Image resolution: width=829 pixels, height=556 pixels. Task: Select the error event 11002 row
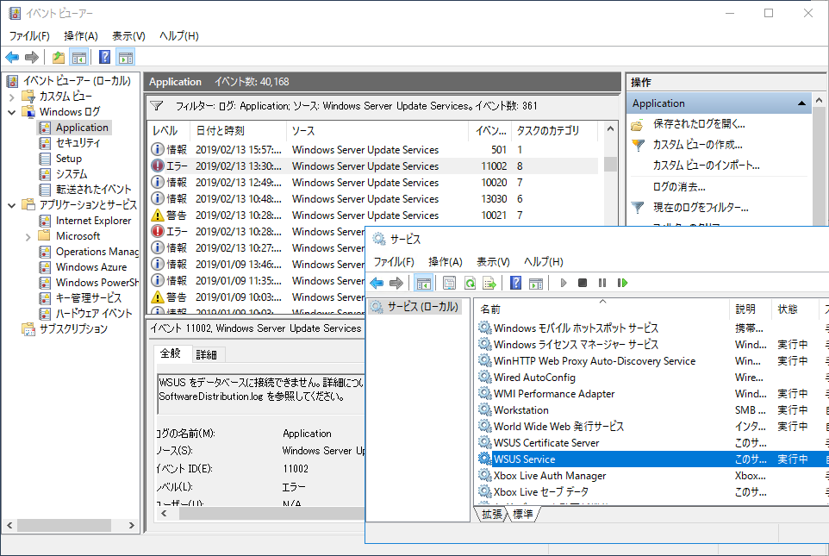tap(374, 166)
